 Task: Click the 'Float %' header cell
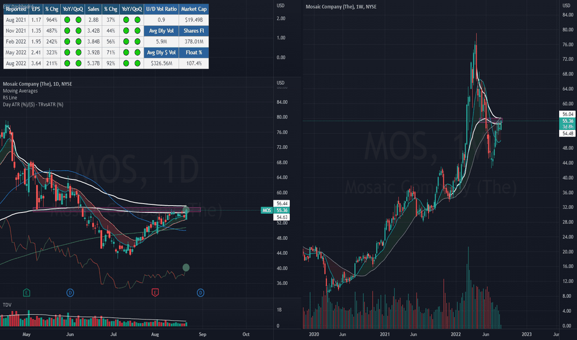194,53
